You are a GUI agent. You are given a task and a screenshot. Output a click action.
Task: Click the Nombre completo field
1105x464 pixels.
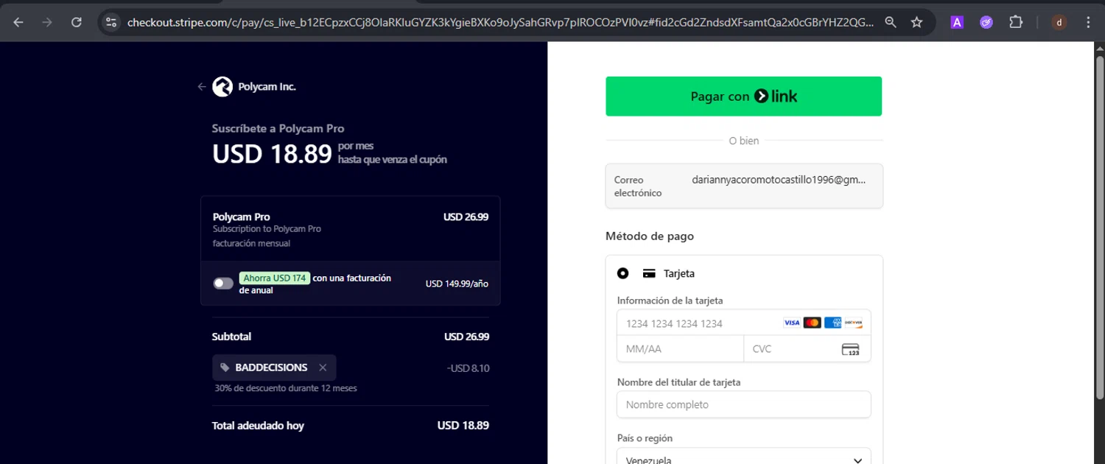(744, 404)
